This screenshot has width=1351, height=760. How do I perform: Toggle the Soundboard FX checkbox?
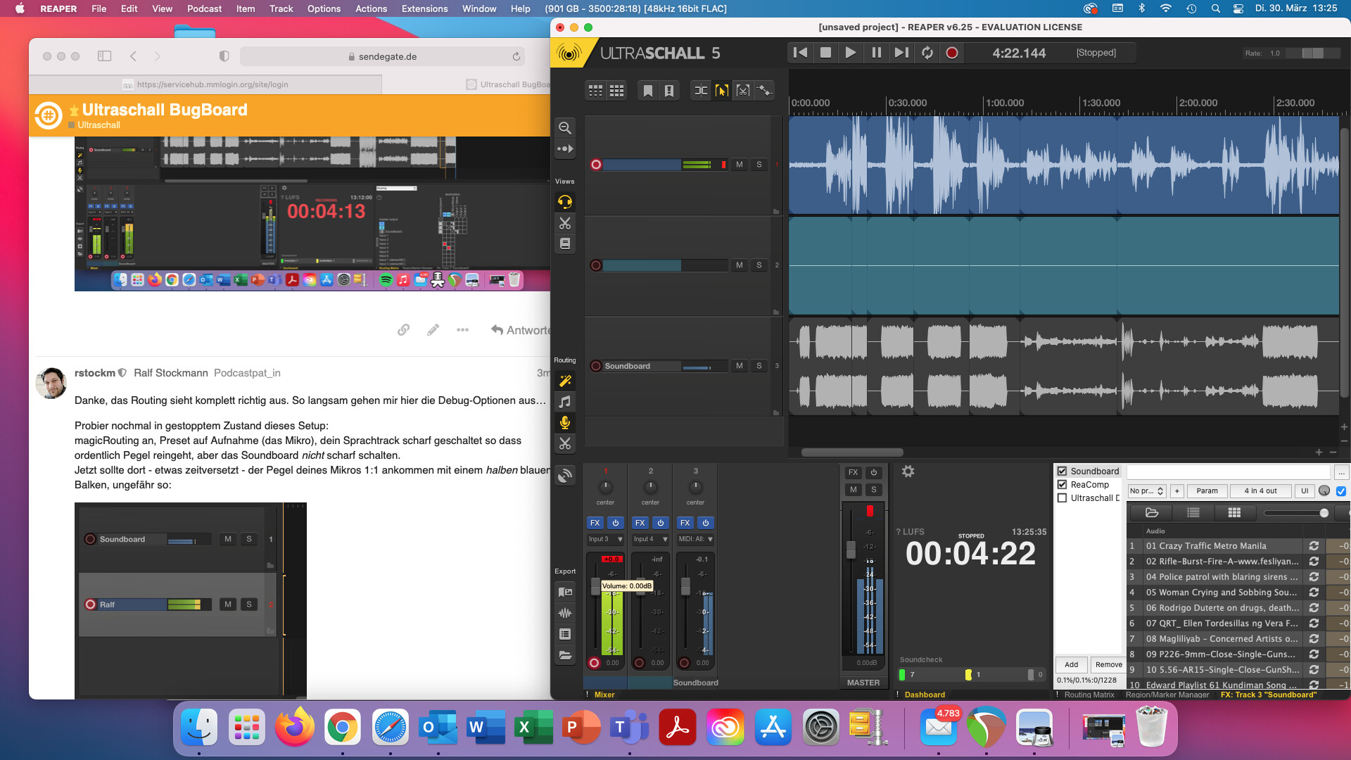point(1062,471)
